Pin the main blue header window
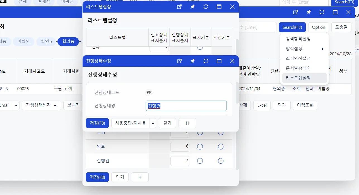Screen dimensions: 359x195 [x=309, y=12]
